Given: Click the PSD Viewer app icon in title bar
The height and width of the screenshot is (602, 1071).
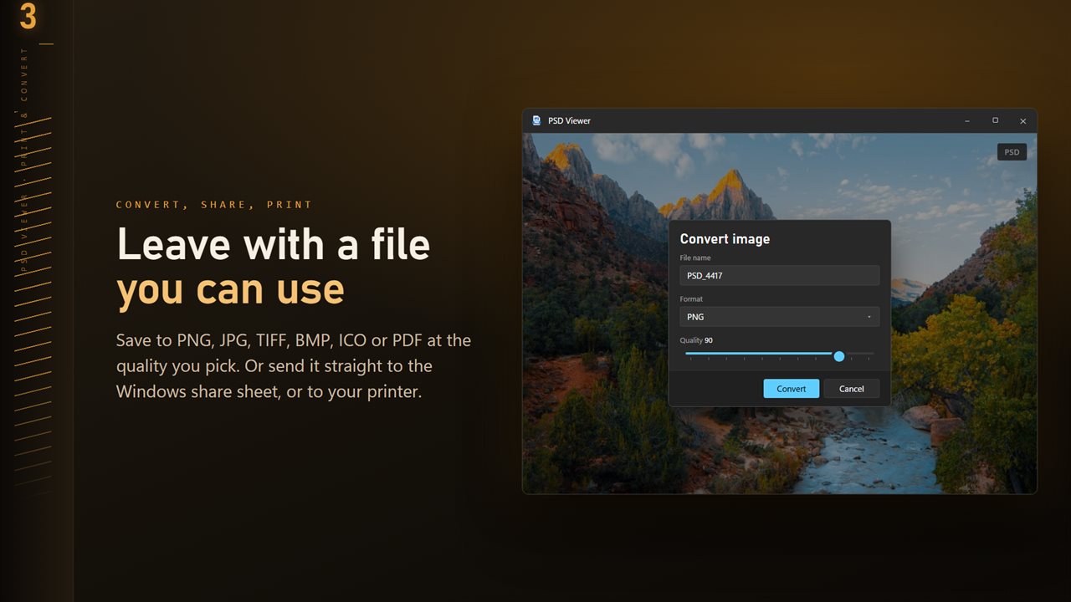Looking at the screenshot, I should click(x=536, y=120).
